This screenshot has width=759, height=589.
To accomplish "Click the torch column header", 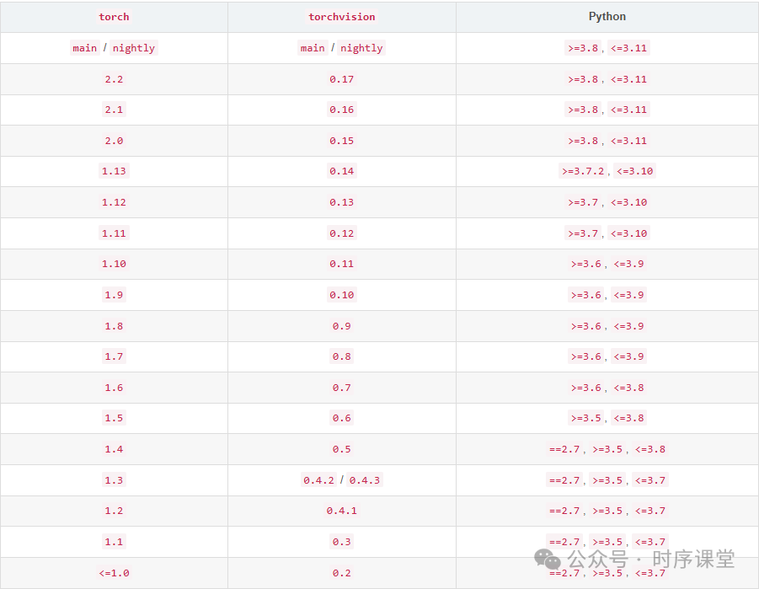I will click(x=114, y=17).
